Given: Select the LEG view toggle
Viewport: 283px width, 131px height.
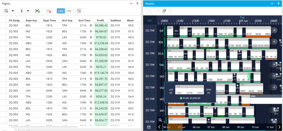Looking at the screenshot, I should (61, 11).
